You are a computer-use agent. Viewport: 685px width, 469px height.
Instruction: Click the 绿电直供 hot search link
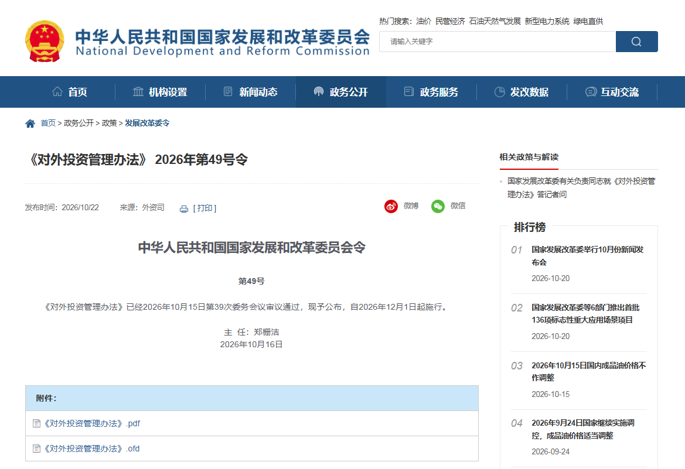click(x=588, y=22)
